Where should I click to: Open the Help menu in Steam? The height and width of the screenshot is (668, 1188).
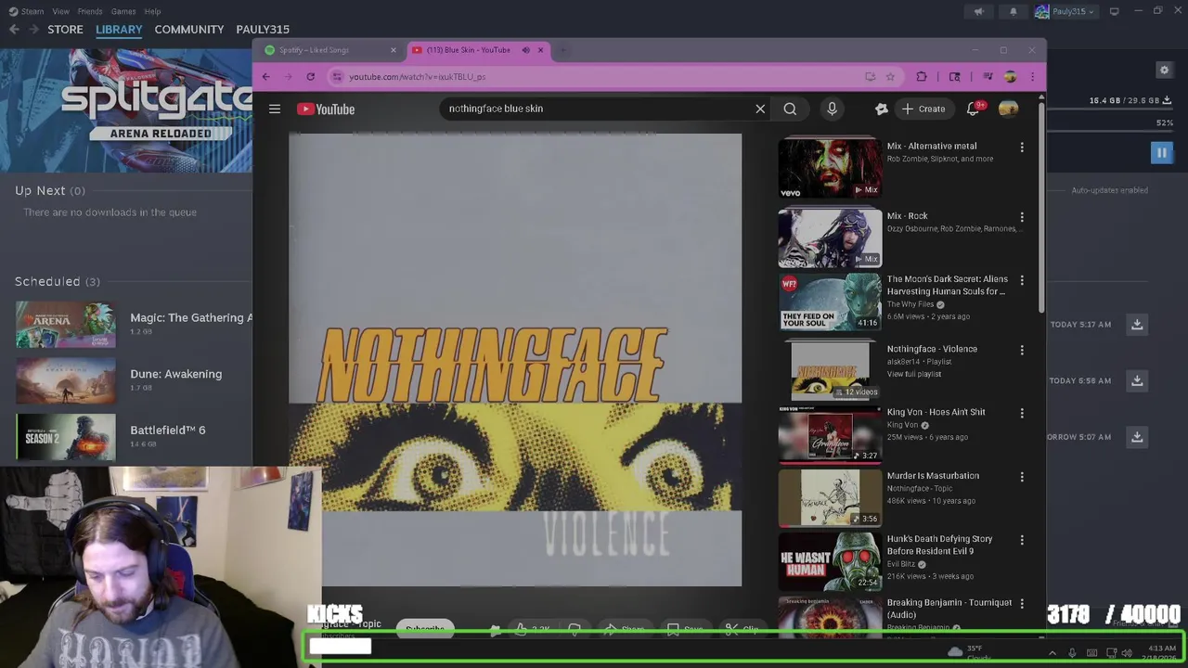(152, 11)
